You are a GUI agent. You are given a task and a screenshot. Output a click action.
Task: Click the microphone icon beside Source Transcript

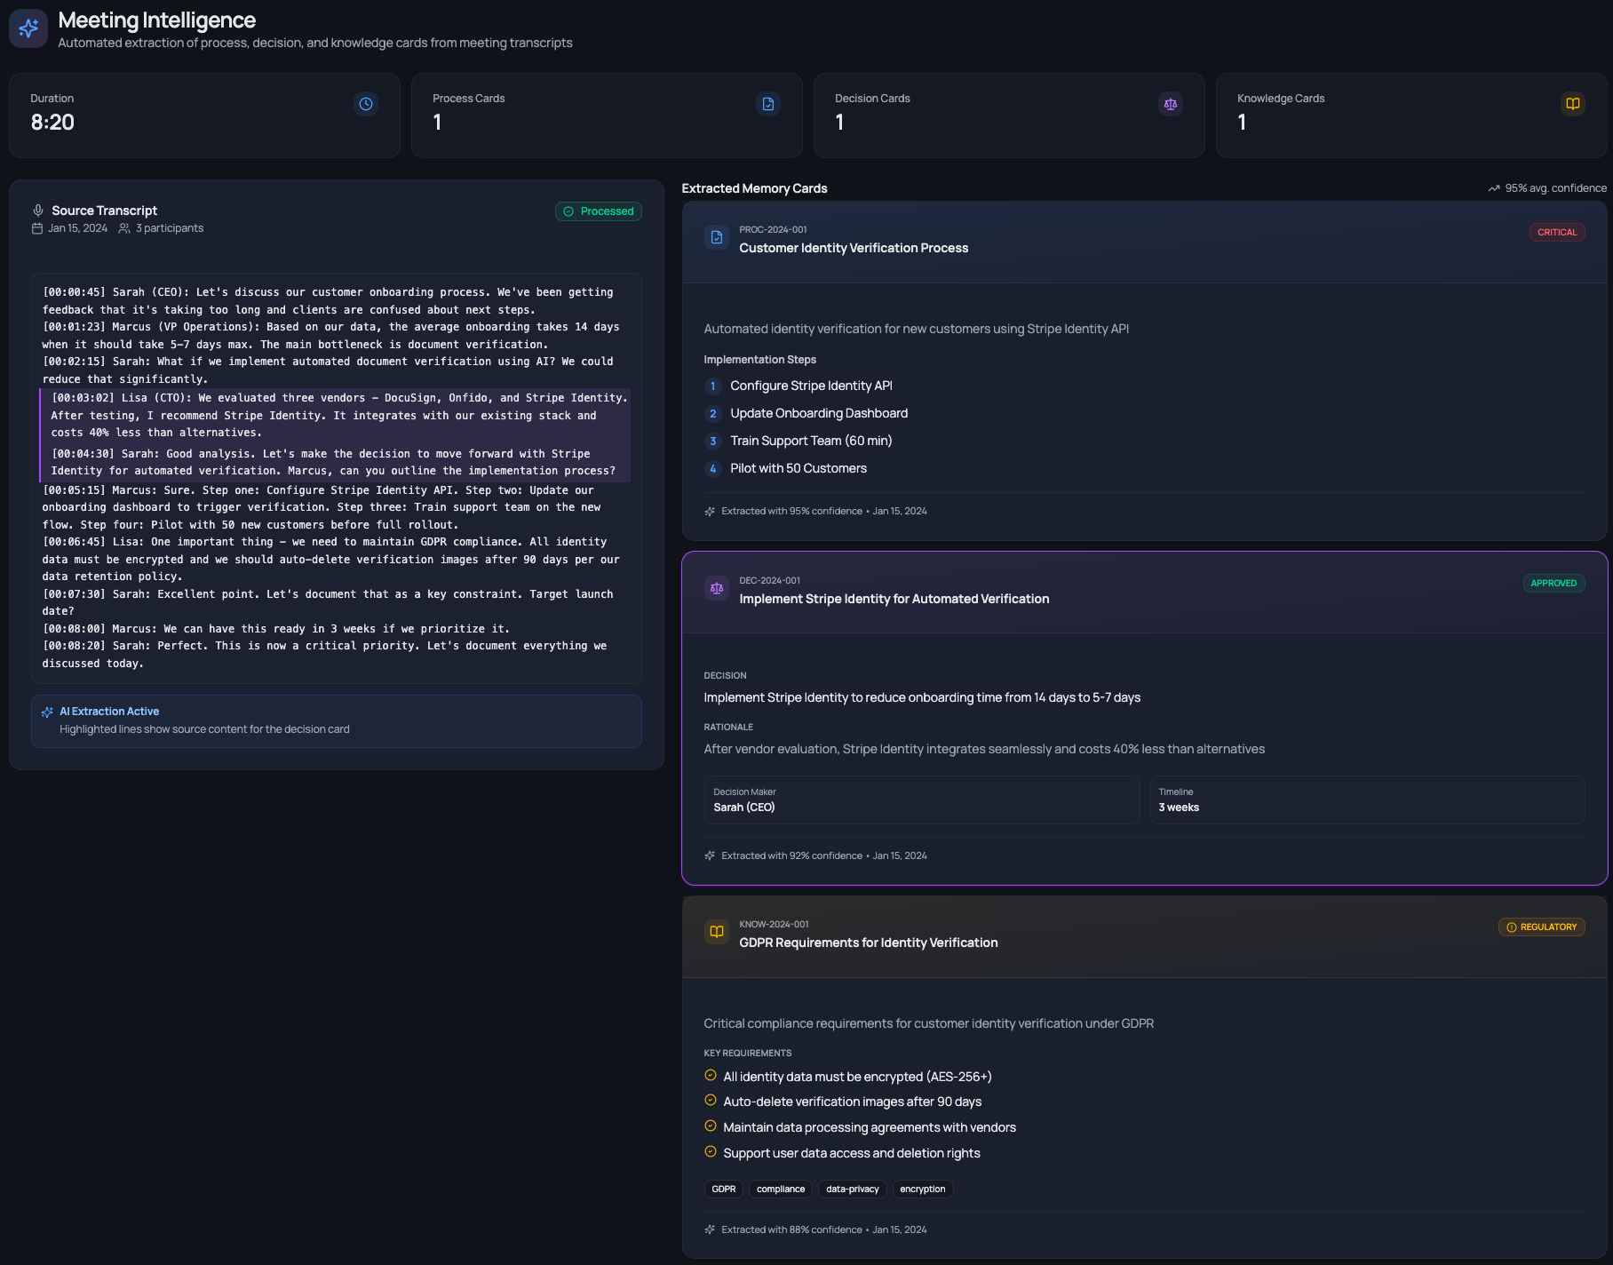(37, 211)
